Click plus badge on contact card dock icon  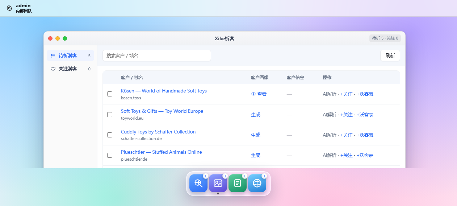[x=225, y=176]
